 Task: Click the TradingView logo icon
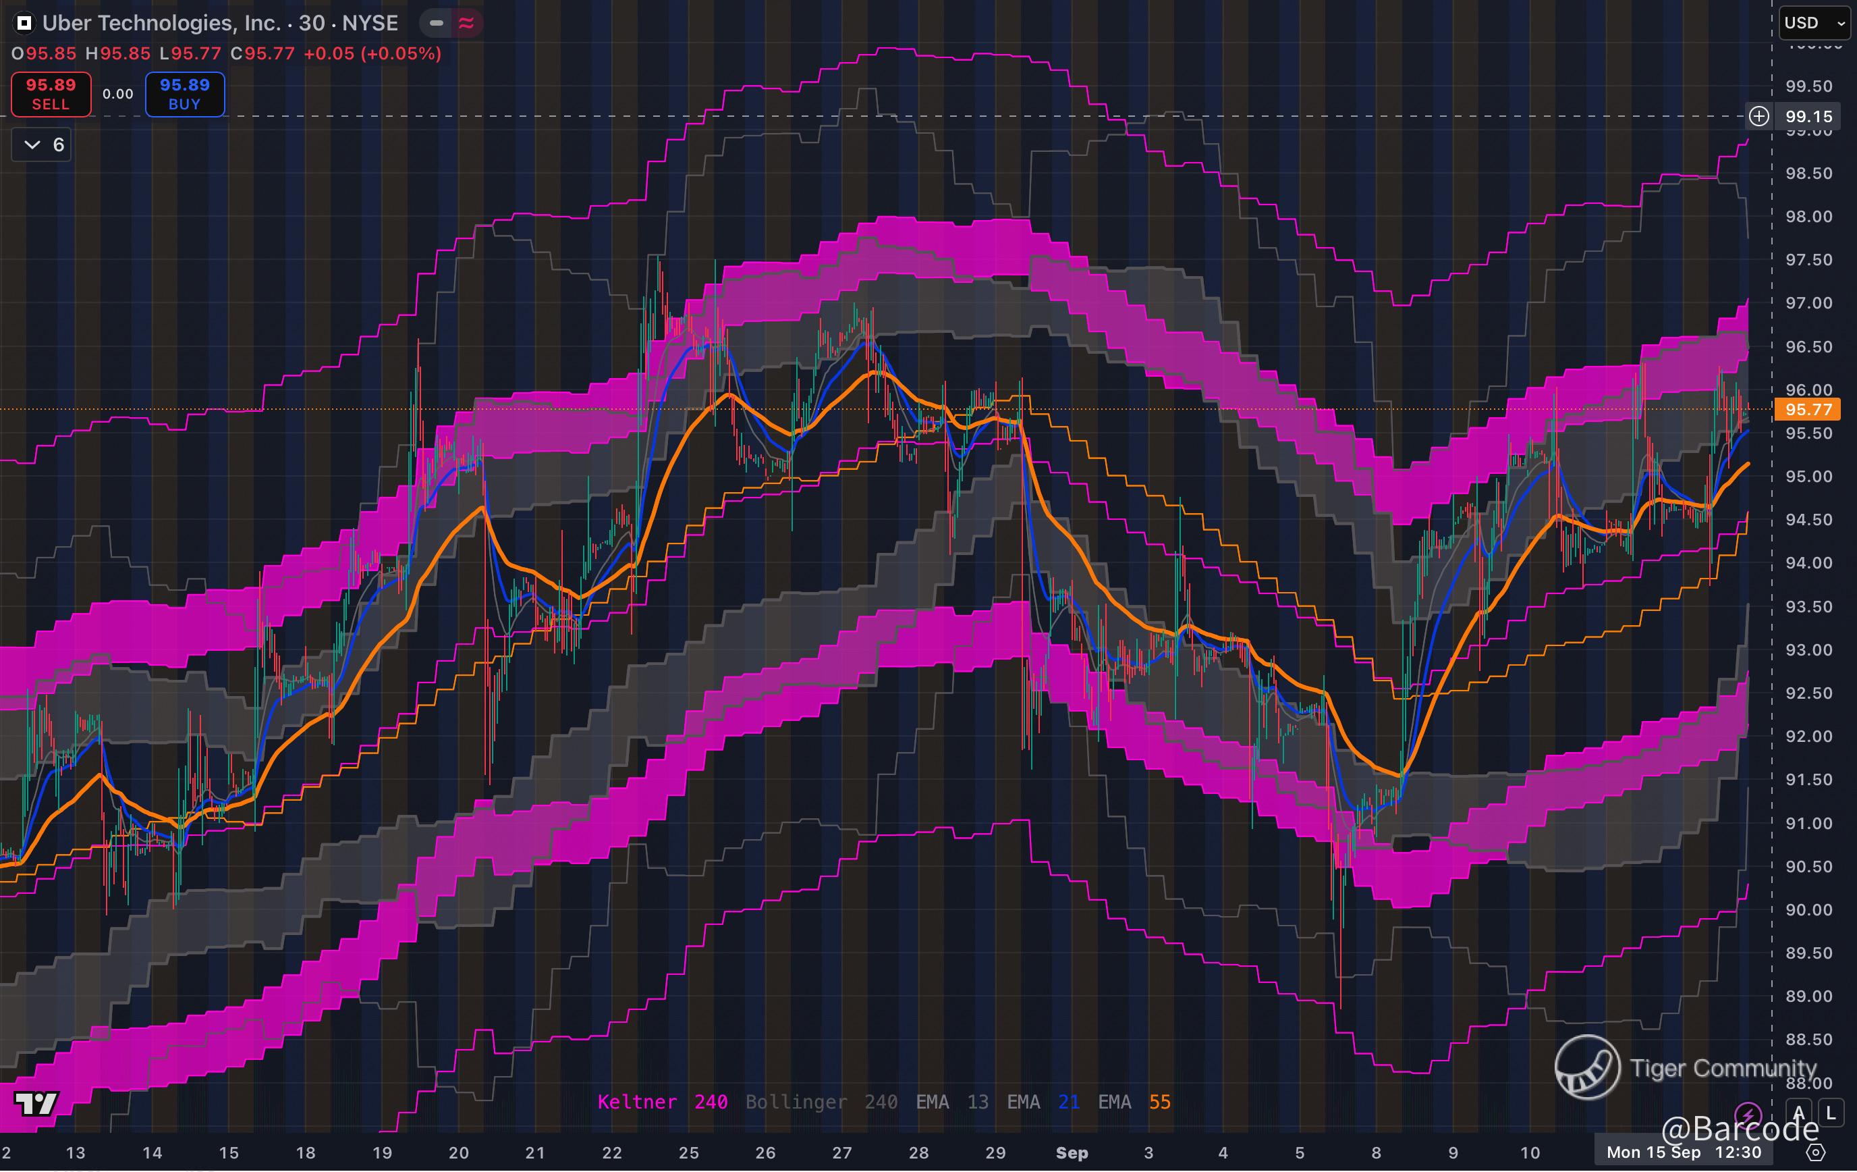pos(36,1103)
